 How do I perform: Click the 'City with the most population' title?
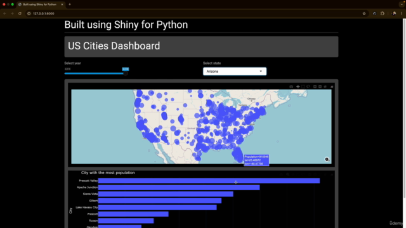click(x=108, y=173)
